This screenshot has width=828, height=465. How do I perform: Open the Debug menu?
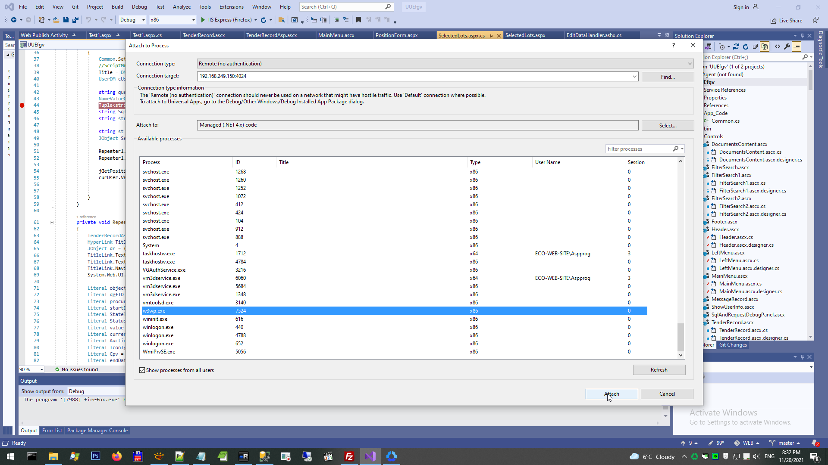pyautogui.click(x=139, y=7)
